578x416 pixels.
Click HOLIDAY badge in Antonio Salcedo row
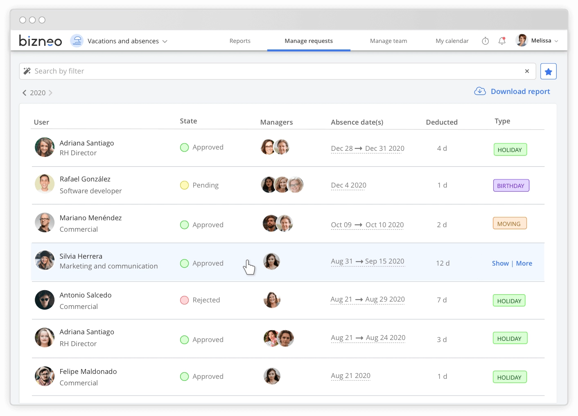[x=509, y=301]
